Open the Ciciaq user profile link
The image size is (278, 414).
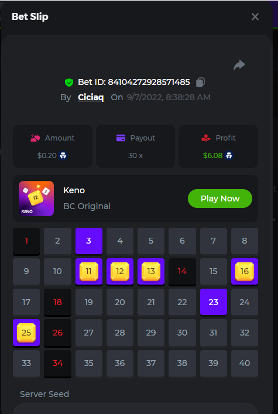click(91, 97)
